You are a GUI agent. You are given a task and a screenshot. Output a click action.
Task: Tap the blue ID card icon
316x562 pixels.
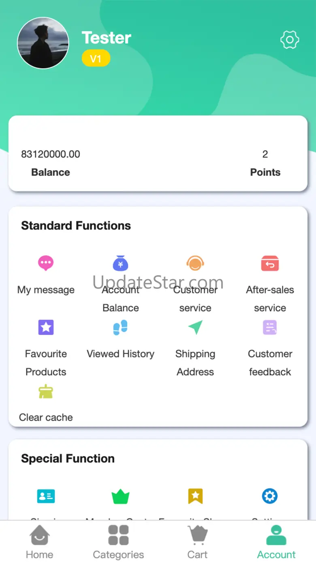46,496
